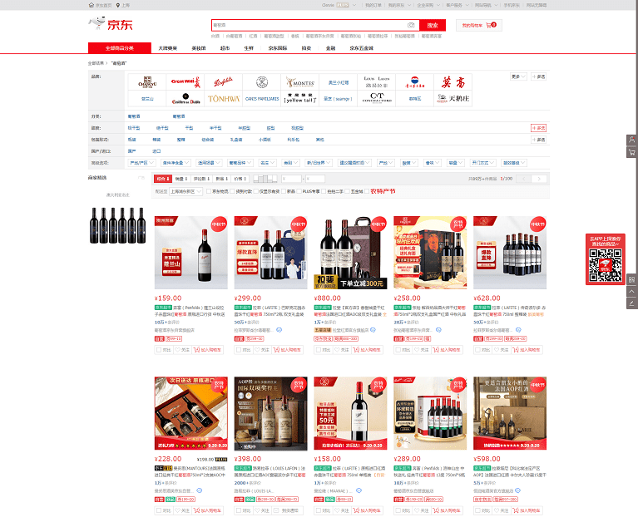The height and width of the screenshot is (522, 638).
Task: Open the Clervie PLUS account dropdown
Action: pos(339,5)
